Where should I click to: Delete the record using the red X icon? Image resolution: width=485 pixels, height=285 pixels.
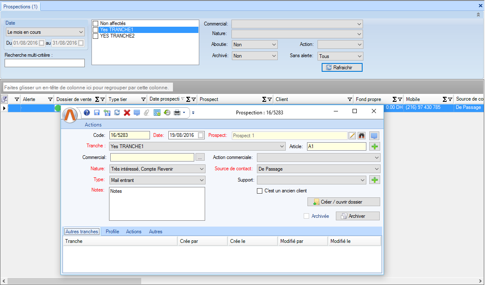[127, 113]
